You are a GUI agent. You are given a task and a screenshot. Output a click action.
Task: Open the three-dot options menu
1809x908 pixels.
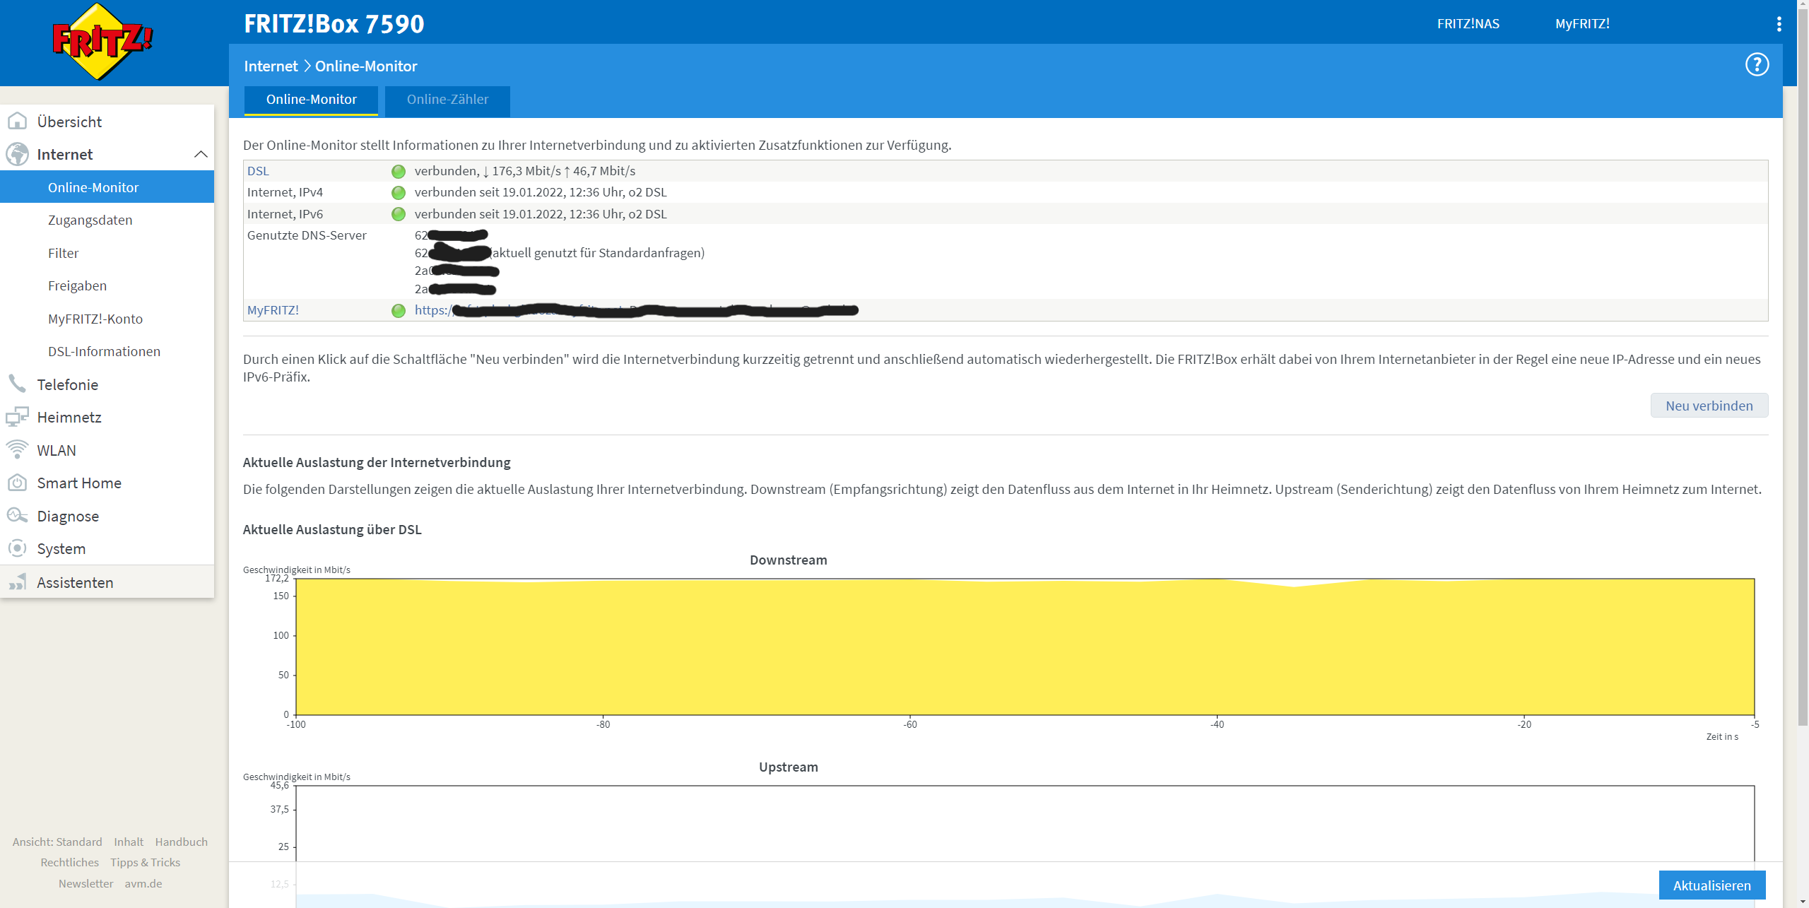1779,24
